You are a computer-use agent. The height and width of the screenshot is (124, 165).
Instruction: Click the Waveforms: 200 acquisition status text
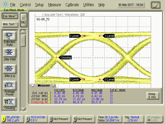[x=75, y=15]
